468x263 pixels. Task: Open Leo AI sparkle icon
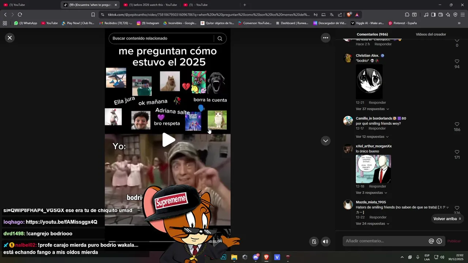tap(448, 15)
